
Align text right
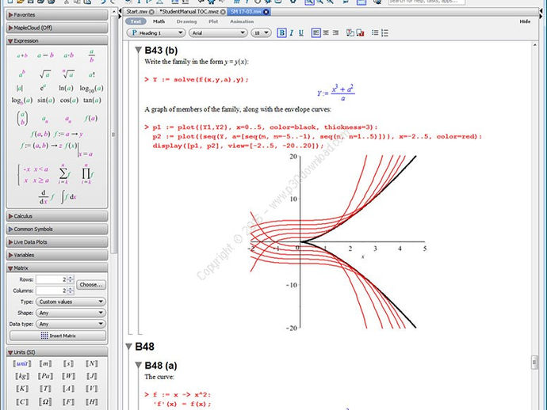pos(335,32)
